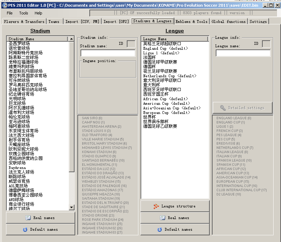Switch to the Players & Transfers tab

24,22
